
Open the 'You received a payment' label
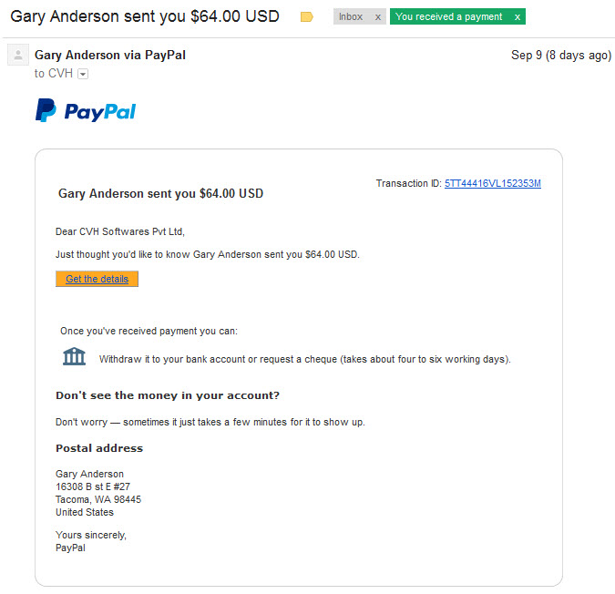point(448,17)
